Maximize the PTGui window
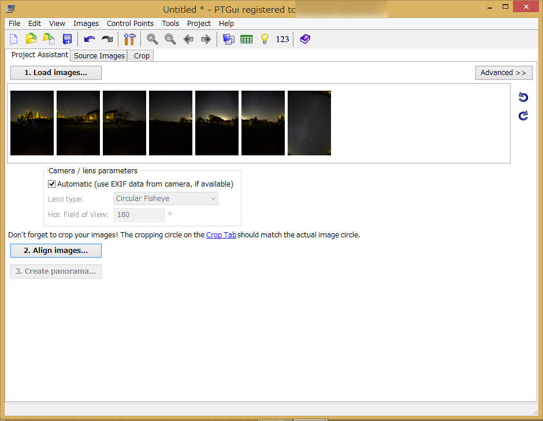Screen dimensions: 543x421 (505, 7)
